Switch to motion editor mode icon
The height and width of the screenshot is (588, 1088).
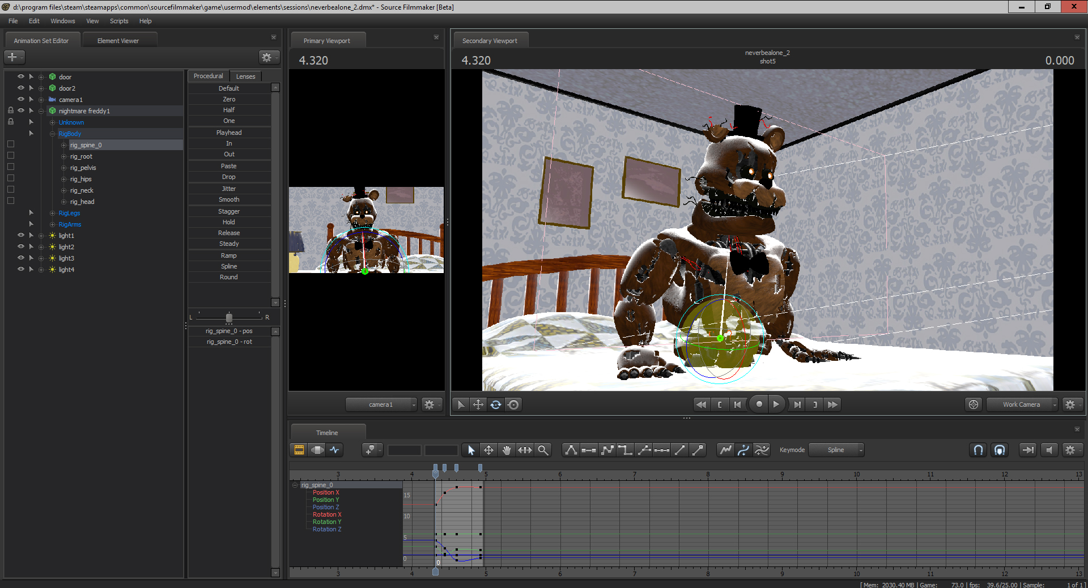point(317,450)
